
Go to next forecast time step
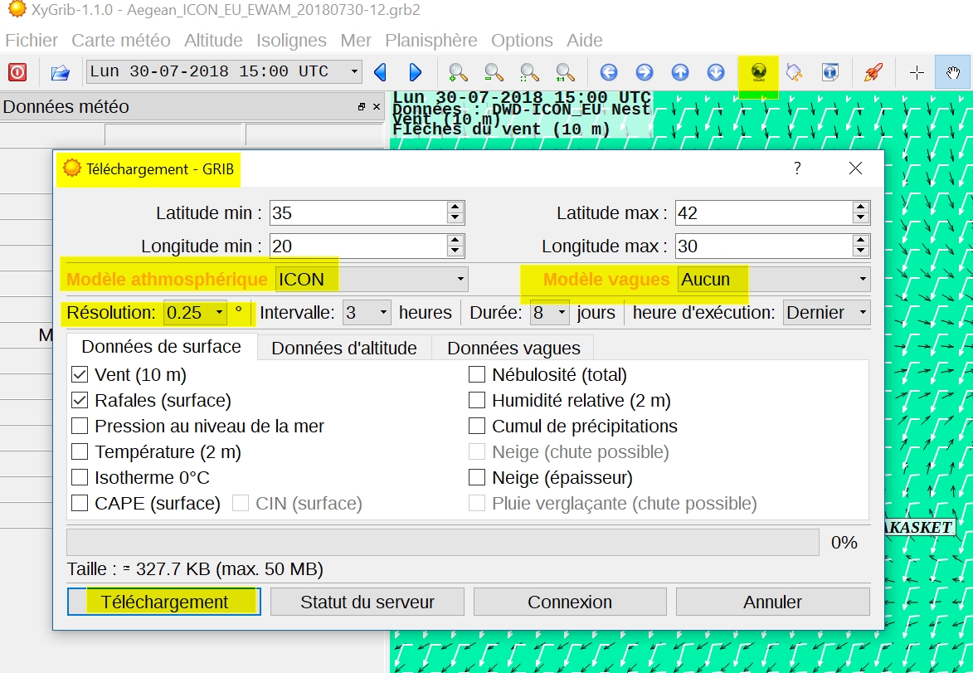pyautogui.click(x=415, y=72)
